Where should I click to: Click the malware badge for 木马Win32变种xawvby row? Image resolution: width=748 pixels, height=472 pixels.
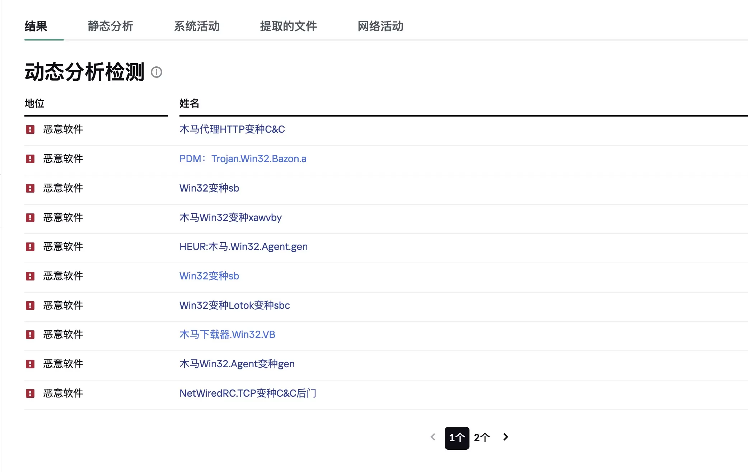30,217
